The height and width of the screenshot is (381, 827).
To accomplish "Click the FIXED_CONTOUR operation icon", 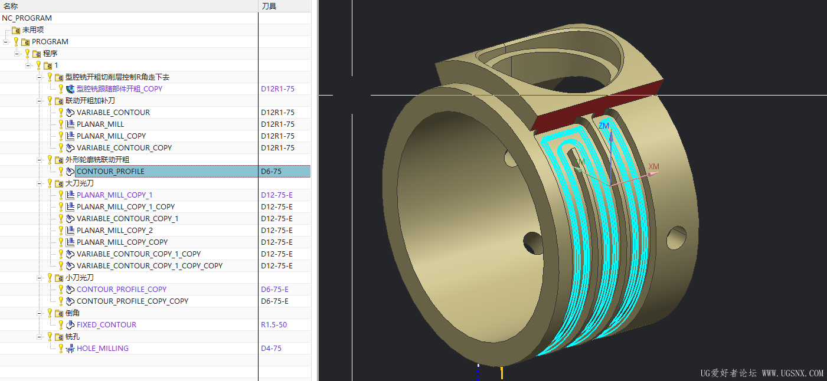I will [x=70, y=325].
